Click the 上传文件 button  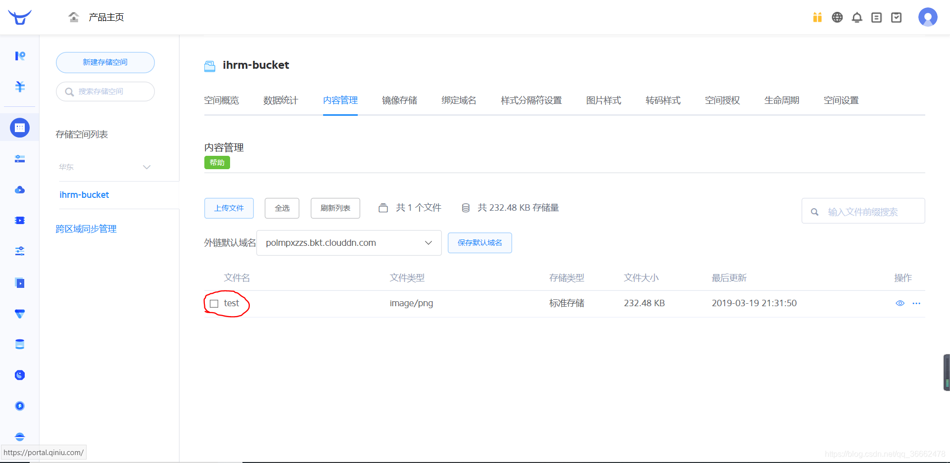[x=229, y=208]
